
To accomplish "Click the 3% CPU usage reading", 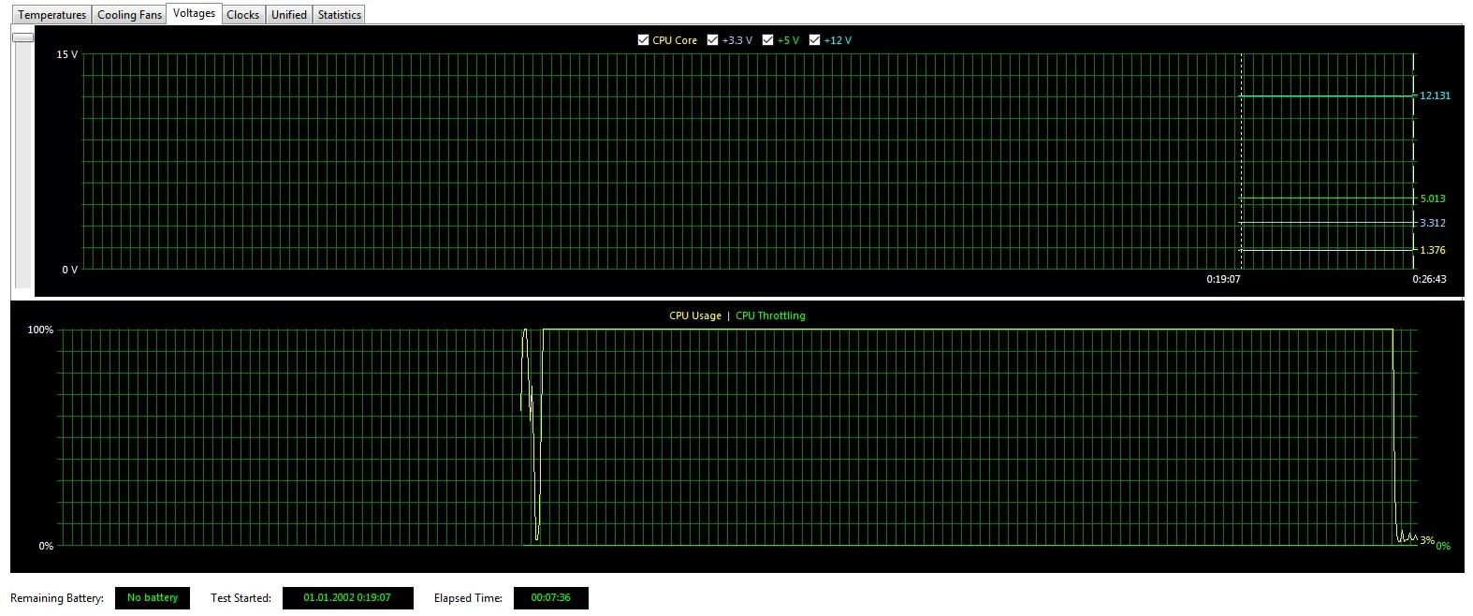I will [x=1426, y=540].
